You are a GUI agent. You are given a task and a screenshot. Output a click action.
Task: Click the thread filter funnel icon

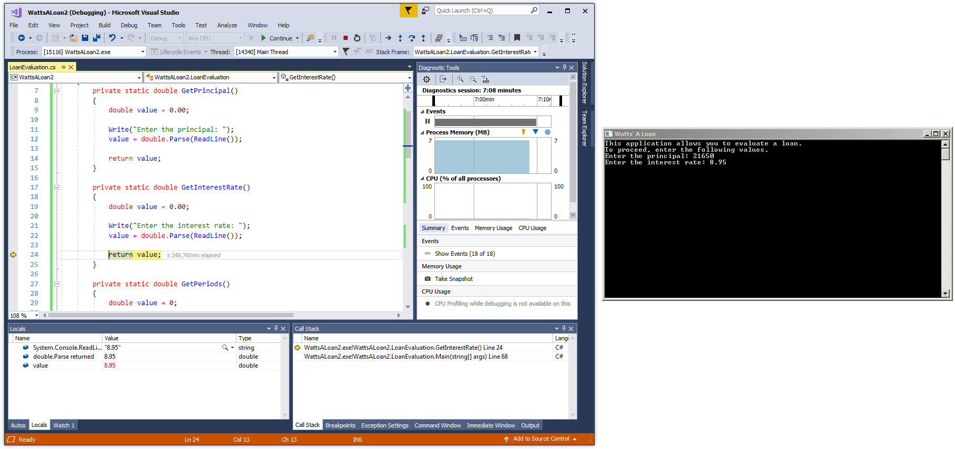[346, 51]
